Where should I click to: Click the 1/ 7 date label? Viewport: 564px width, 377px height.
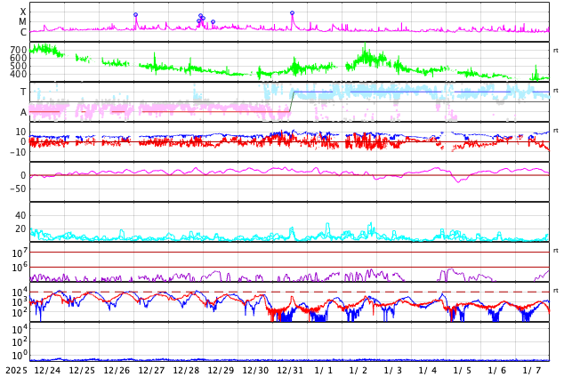(x=532, y=370)
